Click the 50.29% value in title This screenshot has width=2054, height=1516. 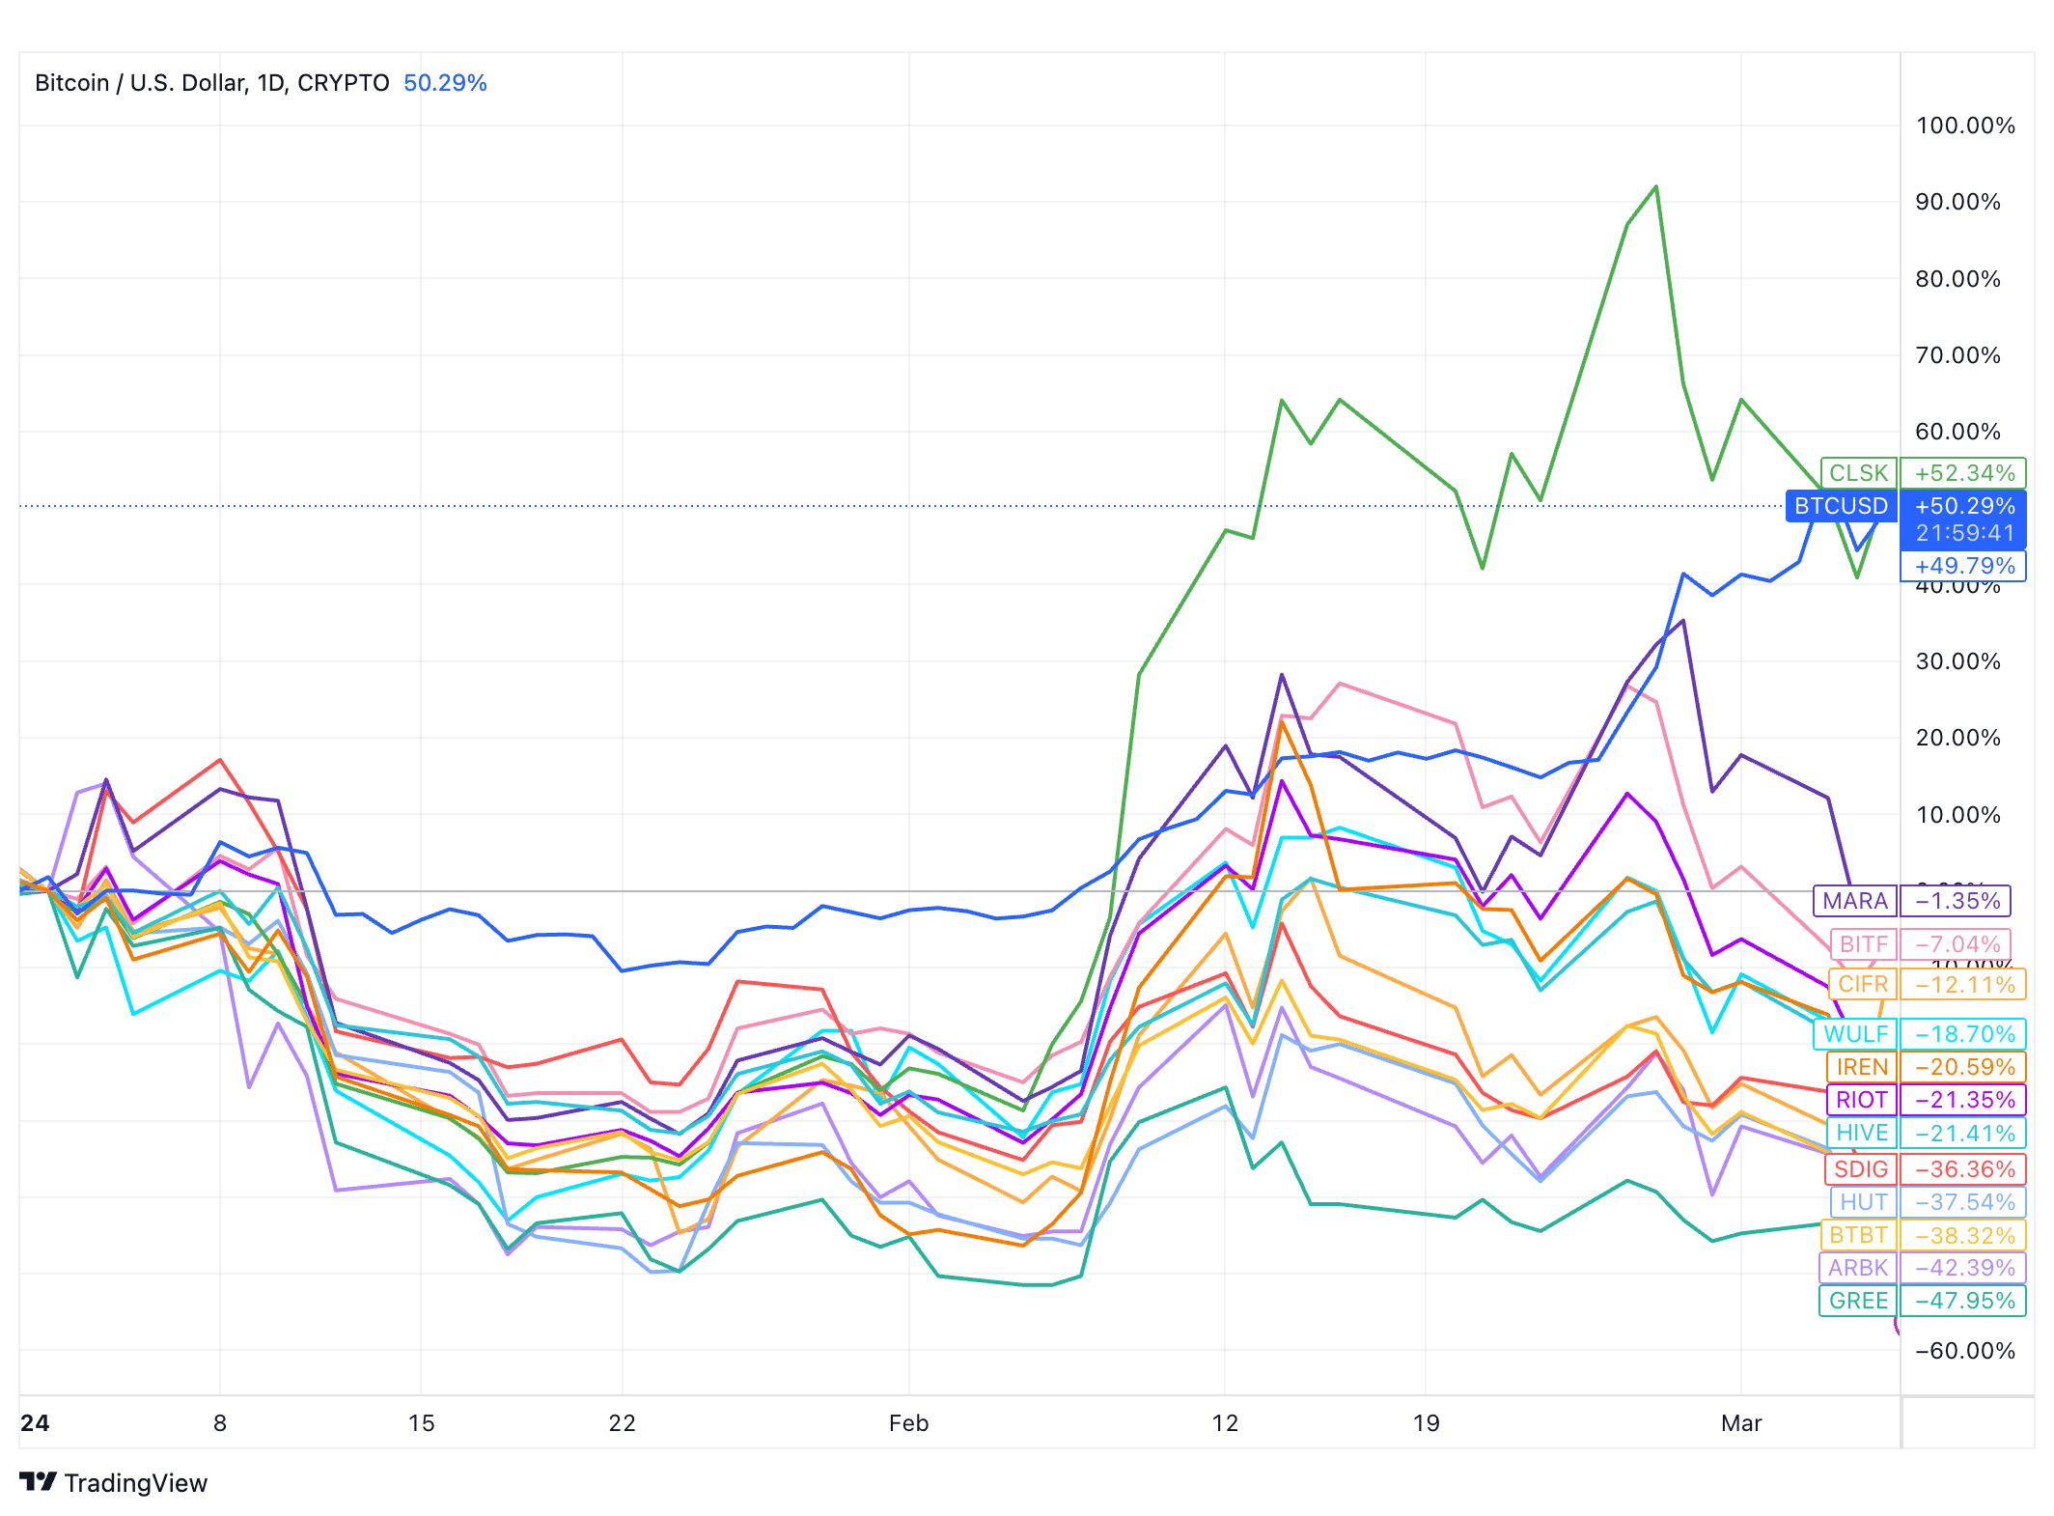[x=445, y=83]
